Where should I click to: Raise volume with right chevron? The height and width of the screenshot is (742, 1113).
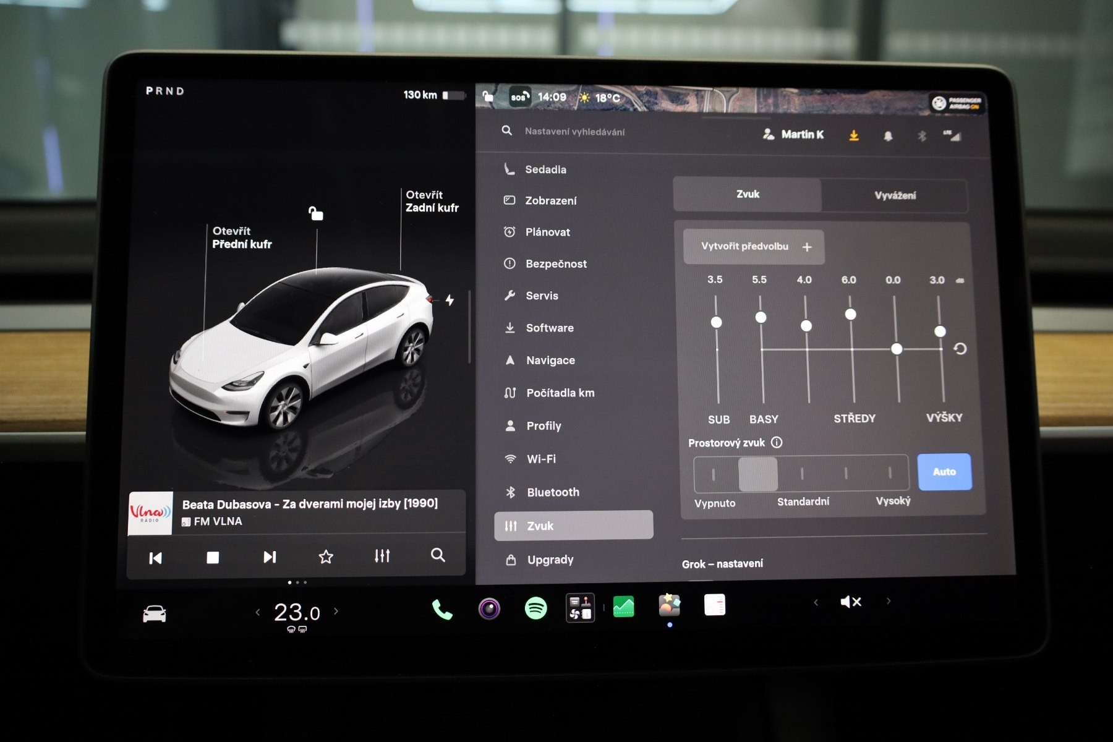coord(889,600)
